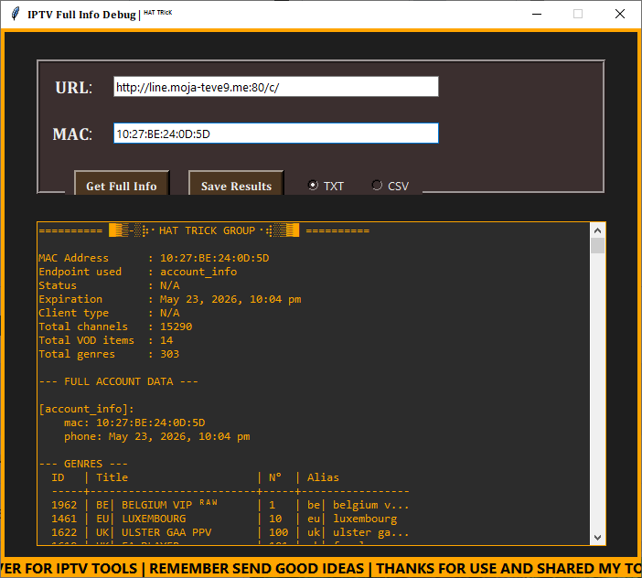The image size is (642, 578).
Task: Click the Save Results button
Action: [x=236, y=184]
